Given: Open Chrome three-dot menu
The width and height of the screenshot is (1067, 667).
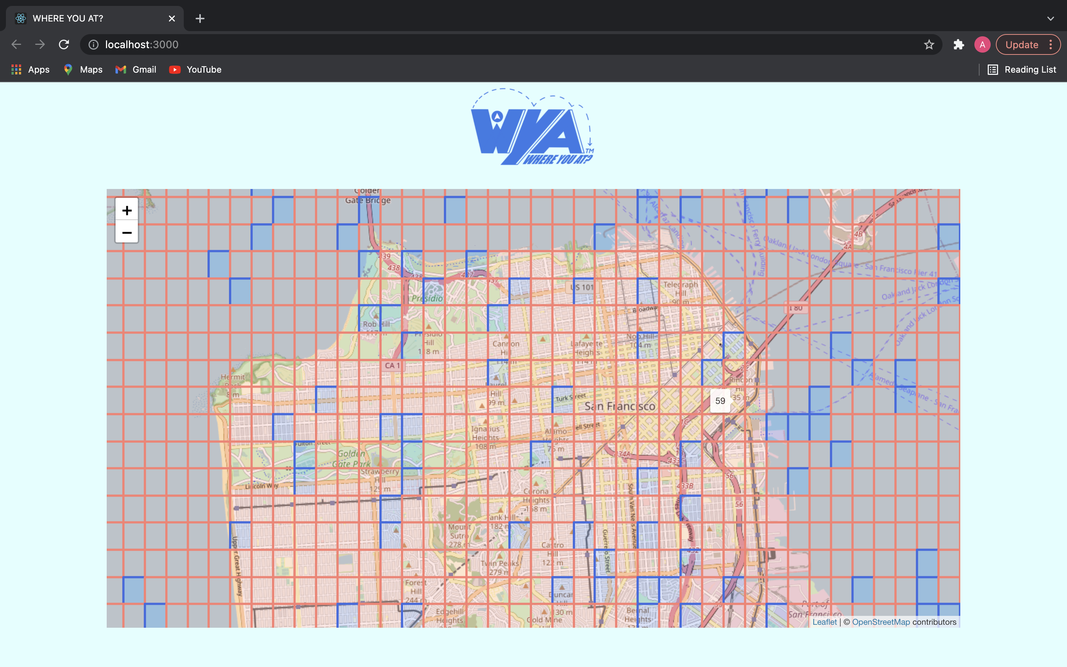Looking at the screenshot, I should click(x=1051, y=44).
